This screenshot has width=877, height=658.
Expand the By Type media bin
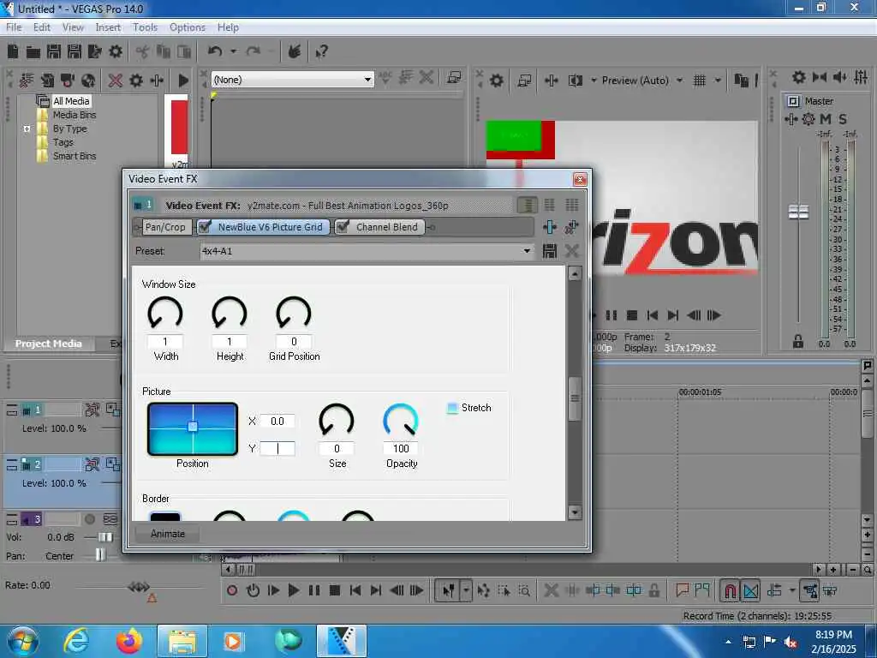click(x=27, y=129)
